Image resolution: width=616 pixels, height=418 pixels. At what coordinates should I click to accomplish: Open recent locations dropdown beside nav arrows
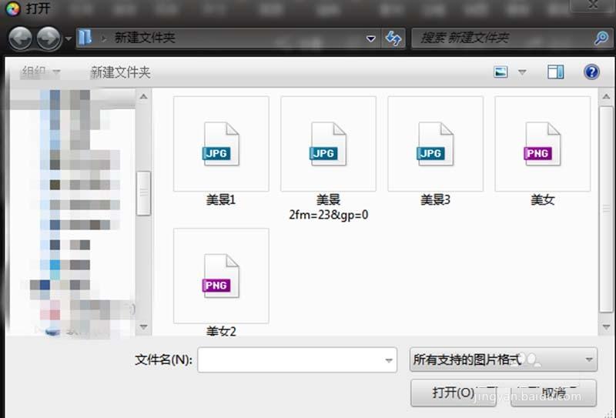(x=69, y=39)
